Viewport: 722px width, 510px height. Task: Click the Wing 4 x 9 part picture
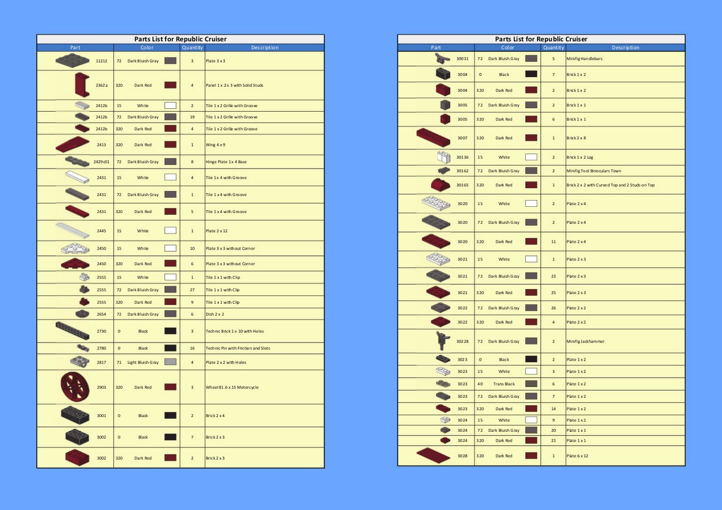pyautogui.click(x=73, y=145)
